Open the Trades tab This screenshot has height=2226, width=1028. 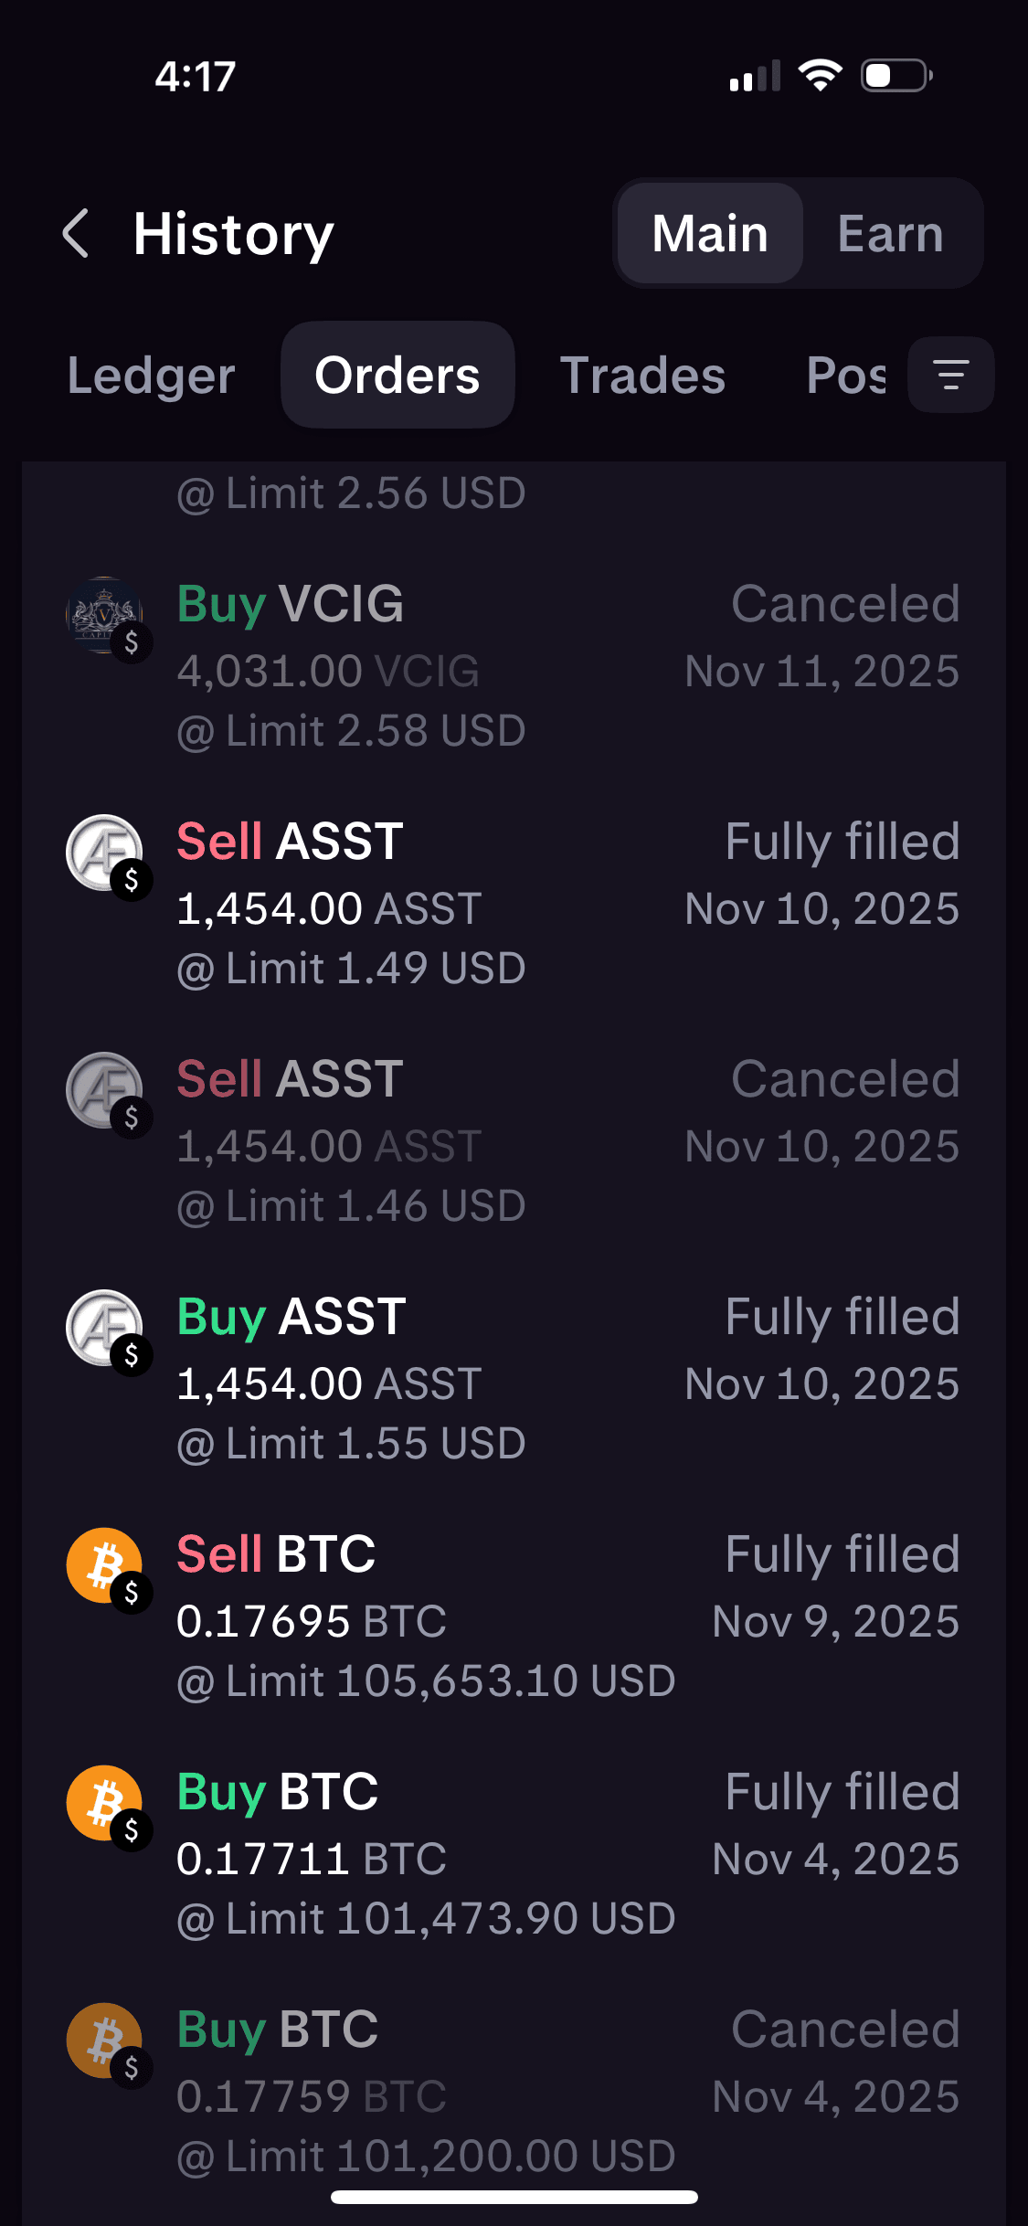[x=642, y=376]
